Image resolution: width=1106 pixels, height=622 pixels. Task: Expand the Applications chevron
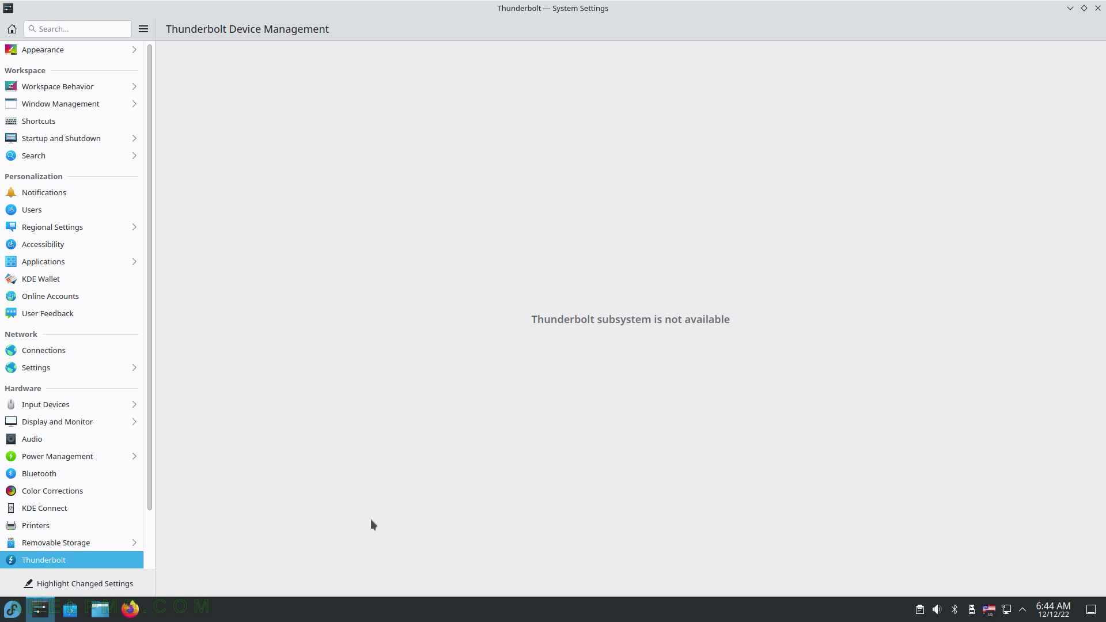[134, 261]
